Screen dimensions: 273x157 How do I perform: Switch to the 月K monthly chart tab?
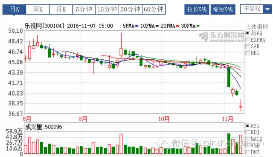click(61, 9)
